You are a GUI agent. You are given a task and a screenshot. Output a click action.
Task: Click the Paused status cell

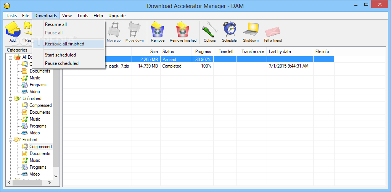[x=176, y=60]
